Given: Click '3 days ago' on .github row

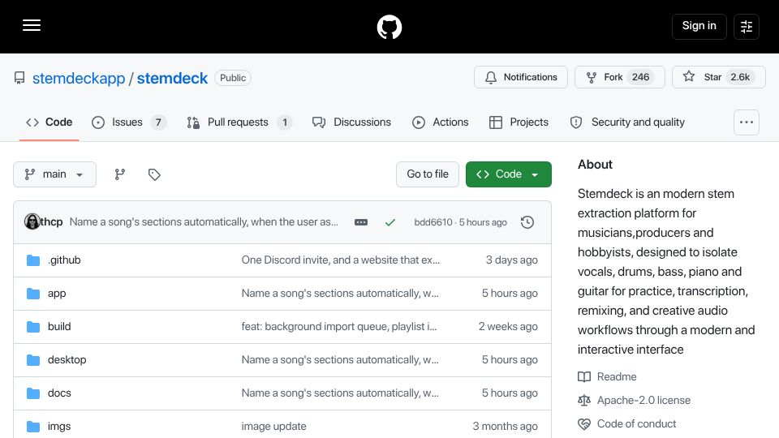Looking at the screenshot, I should point(511,260).
